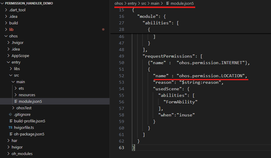Click line number 63 in gutter
The width and height of the screenshot is (271, 158).
click(121, 148)
